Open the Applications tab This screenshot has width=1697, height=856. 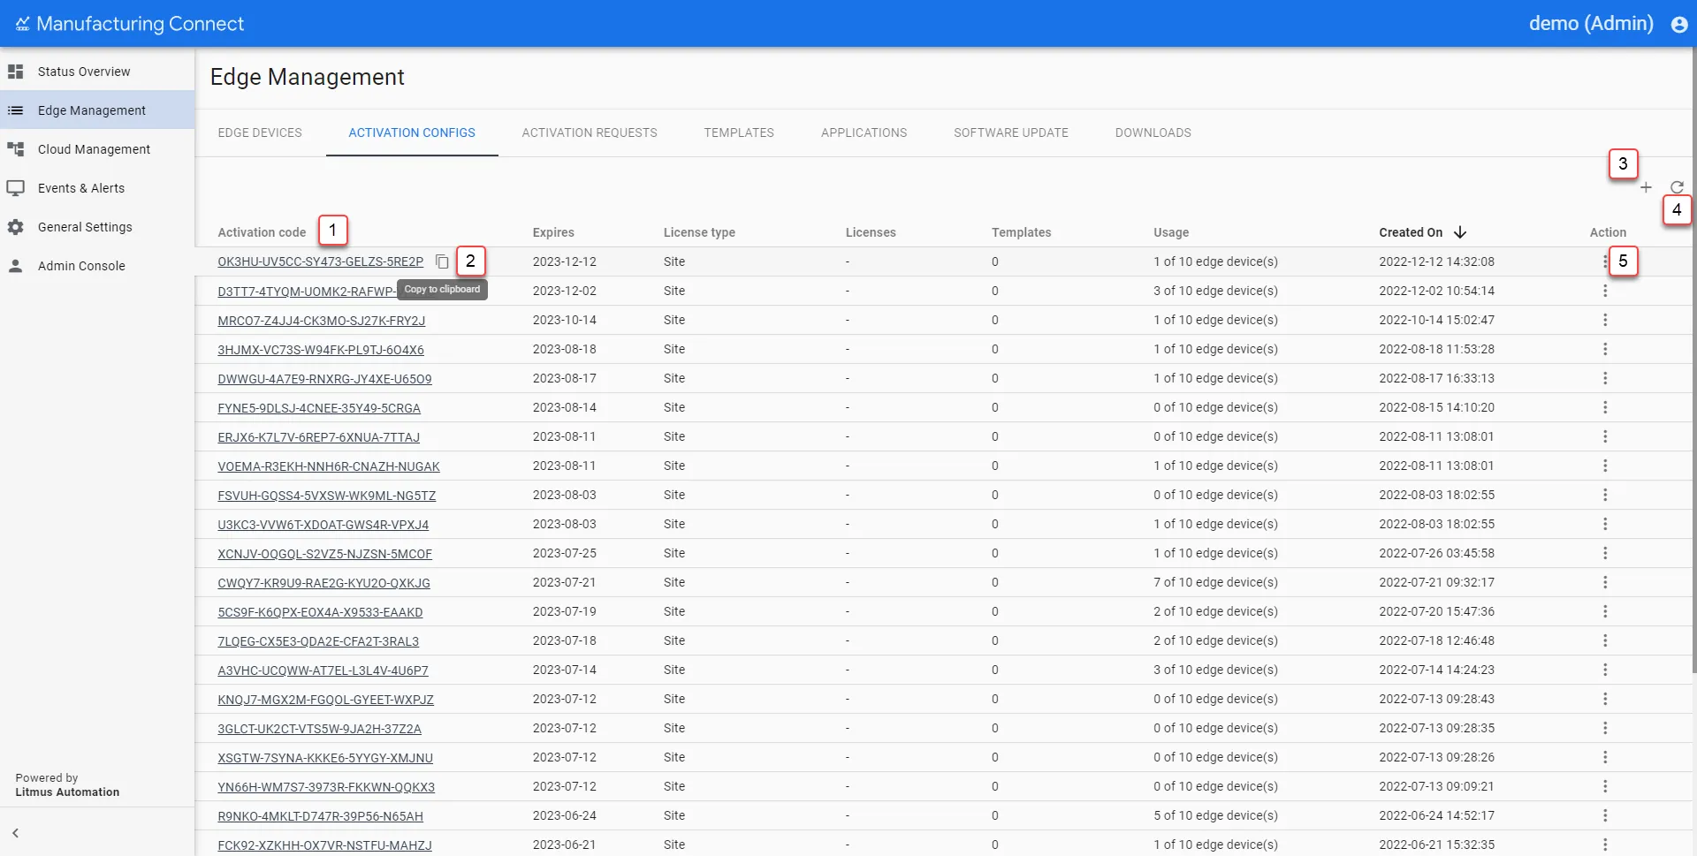point(864,133)
